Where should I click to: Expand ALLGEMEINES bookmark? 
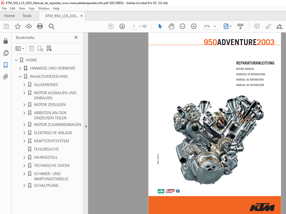pos(24,85)
